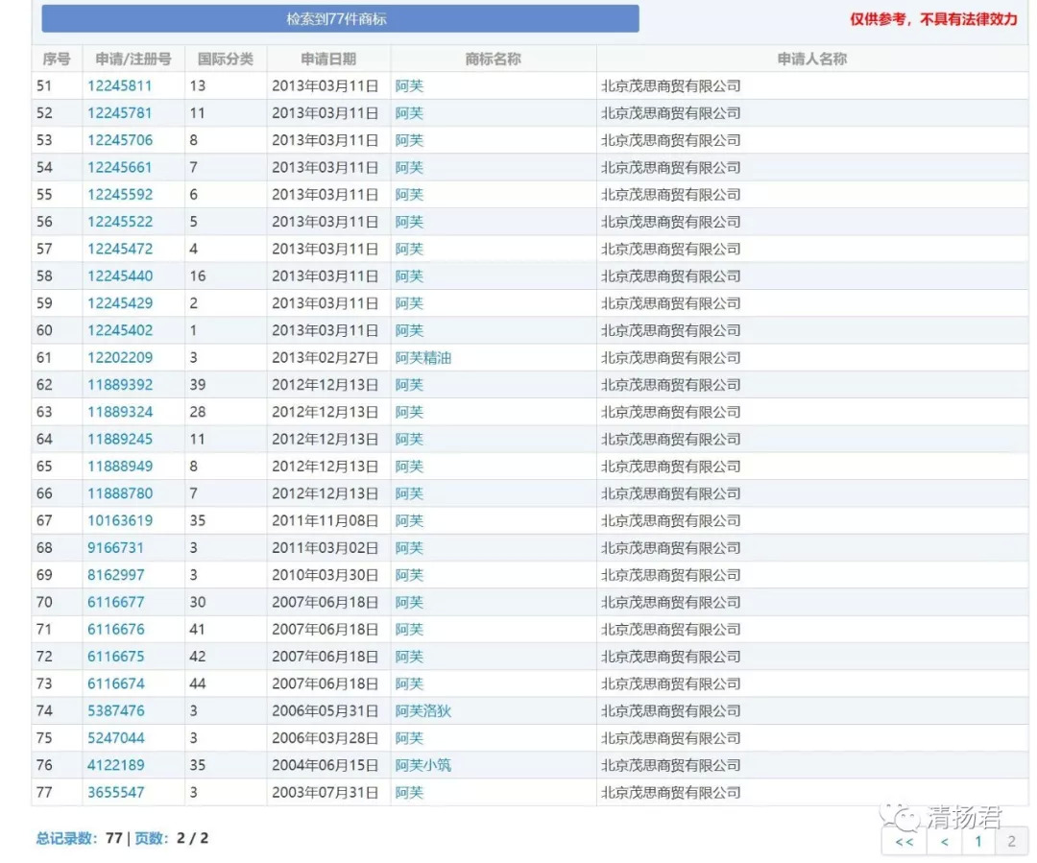Open registration number 12245706 link

tap(120, 140)
